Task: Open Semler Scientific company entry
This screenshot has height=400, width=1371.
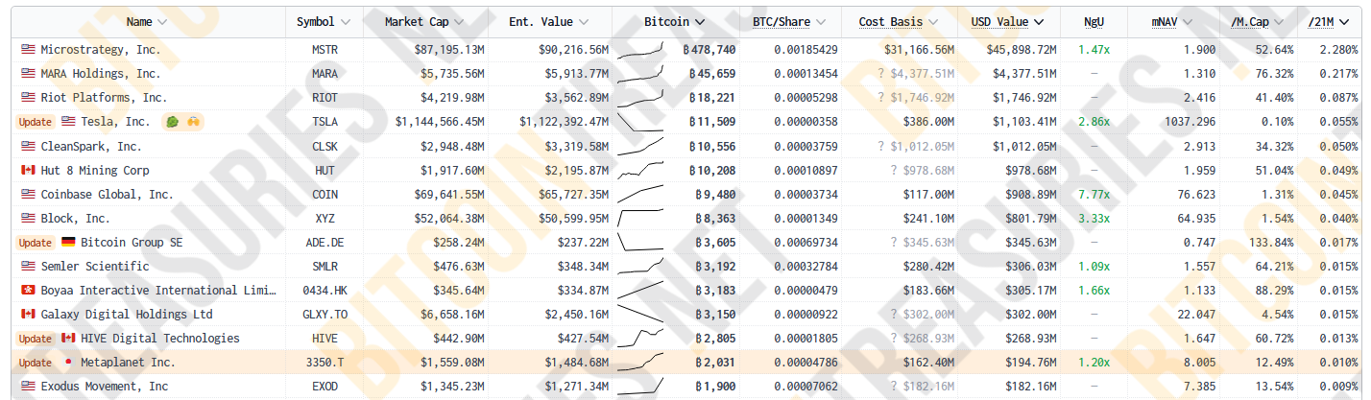Action: point(95,266)
